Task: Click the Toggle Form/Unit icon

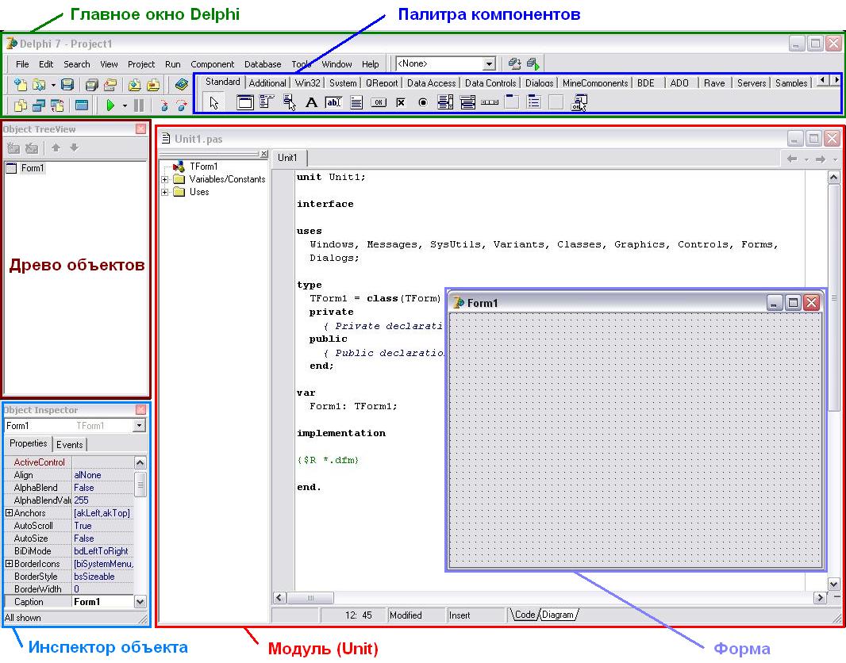Action: [56, 105]
